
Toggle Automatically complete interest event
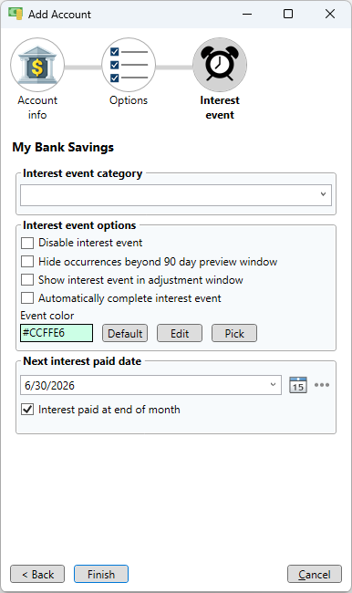tap(27, 298)
